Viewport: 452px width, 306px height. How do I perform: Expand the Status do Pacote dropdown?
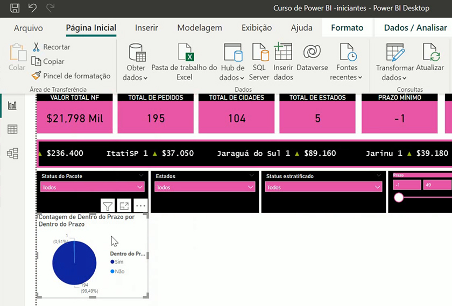pyautogui.click(x=140, y=187)
